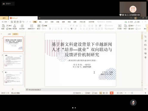148x111 pixels.
Task: Select slide 2 thumbnail in panel
Action: click(x=13, y=61)
